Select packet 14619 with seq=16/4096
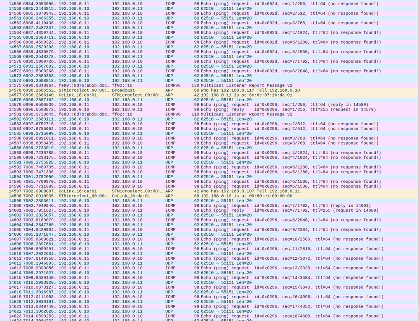 pos(209,297)
